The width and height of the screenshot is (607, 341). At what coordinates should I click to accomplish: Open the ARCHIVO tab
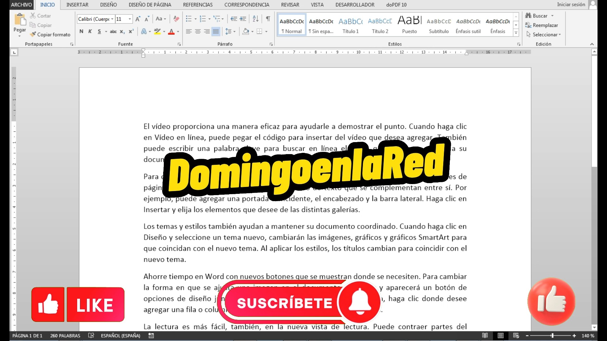(21, 5)
